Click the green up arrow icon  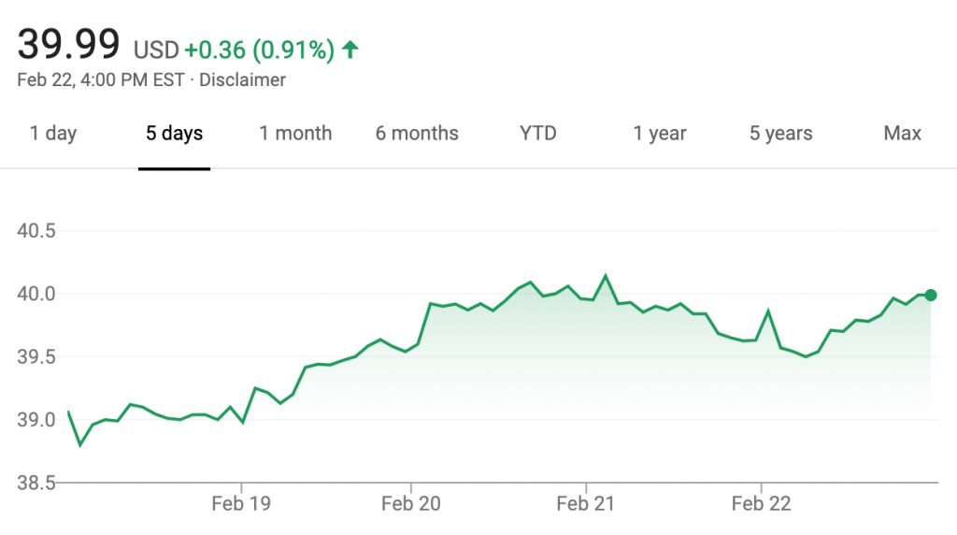click(x=350, y=49)
